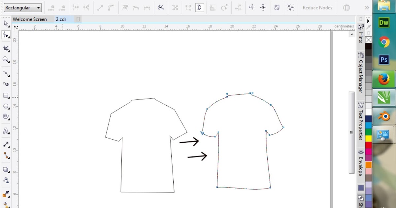Image resolution: width=396 pixels, height=208 pixels.
Task: Open the Rectangular selection mode dropdown
Action: pyautogui.click(x=38, y=7)
